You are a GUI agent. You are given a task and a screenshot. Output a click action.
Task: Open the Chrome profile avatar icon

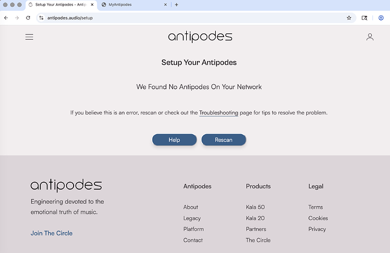click(381, 18)
